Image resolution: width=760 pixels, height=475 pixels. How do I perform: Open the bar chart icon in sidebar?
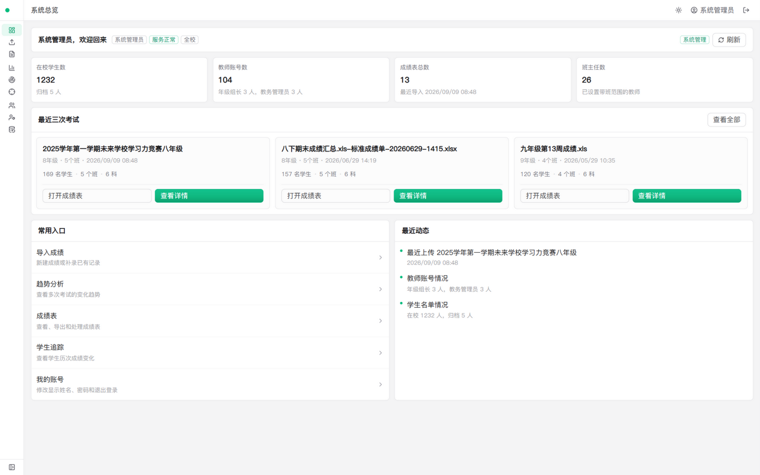coord(12,68)
